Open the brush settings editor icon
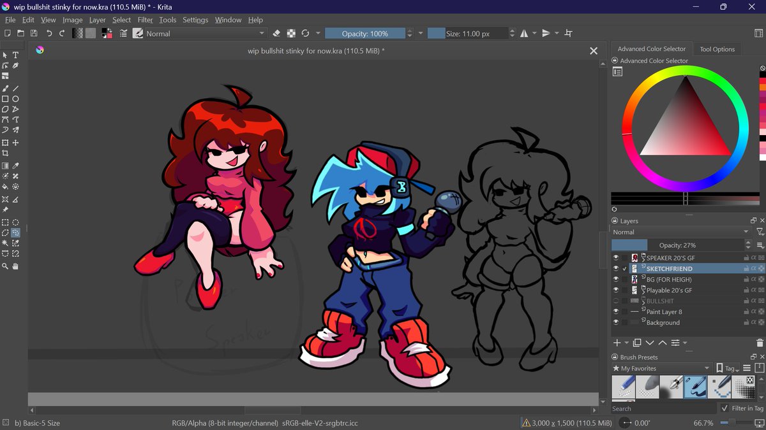766x430 pixels. click(124, 33)
